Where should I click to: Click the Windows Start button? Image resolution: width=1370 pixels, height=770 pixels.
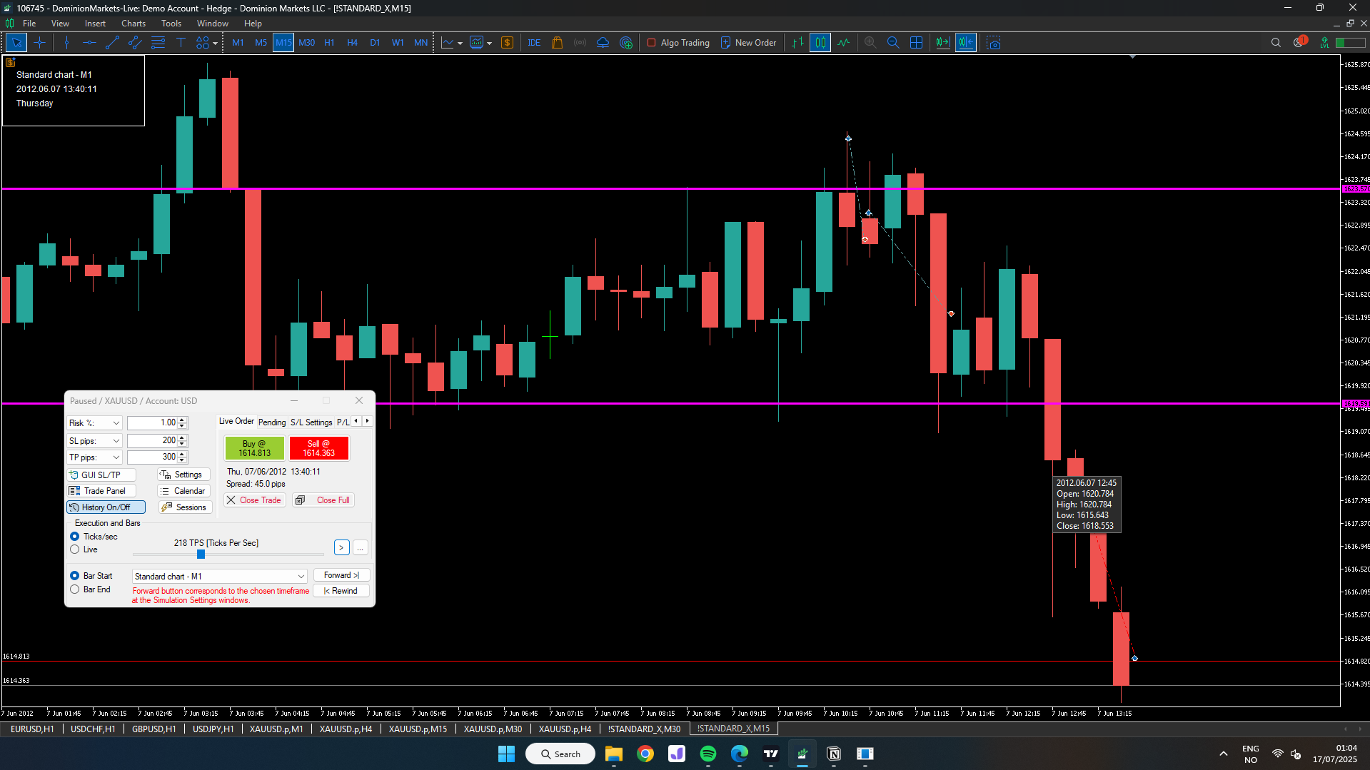(506, 754)
